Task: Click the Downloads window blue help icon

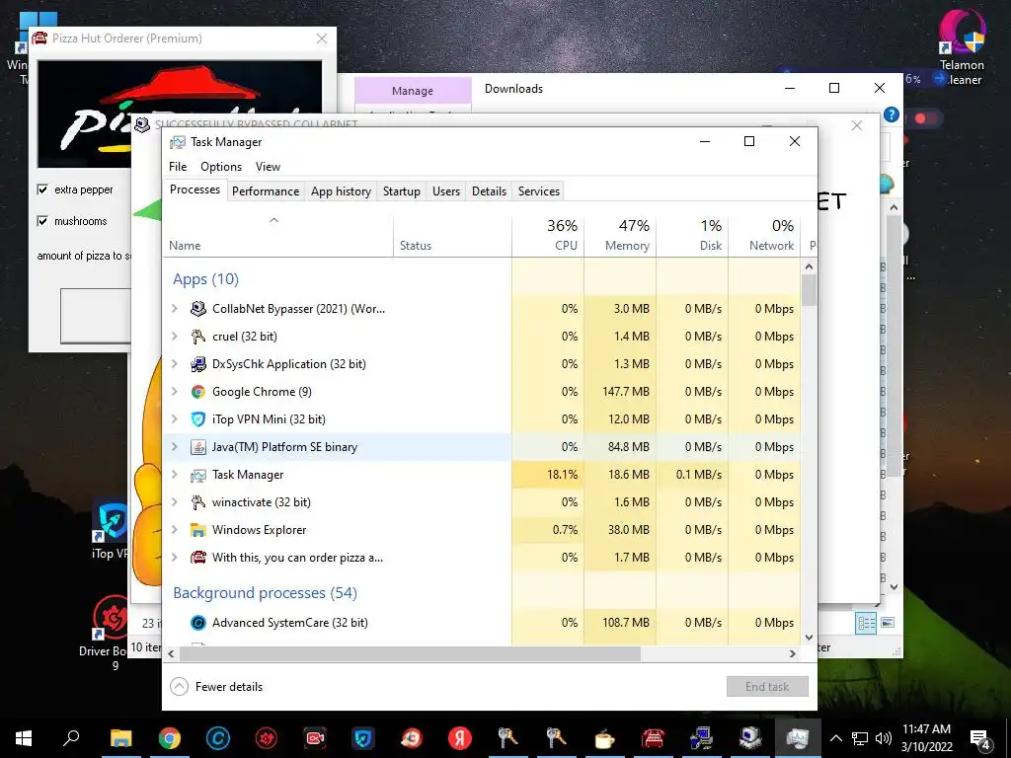Action: tap(892, 114)
